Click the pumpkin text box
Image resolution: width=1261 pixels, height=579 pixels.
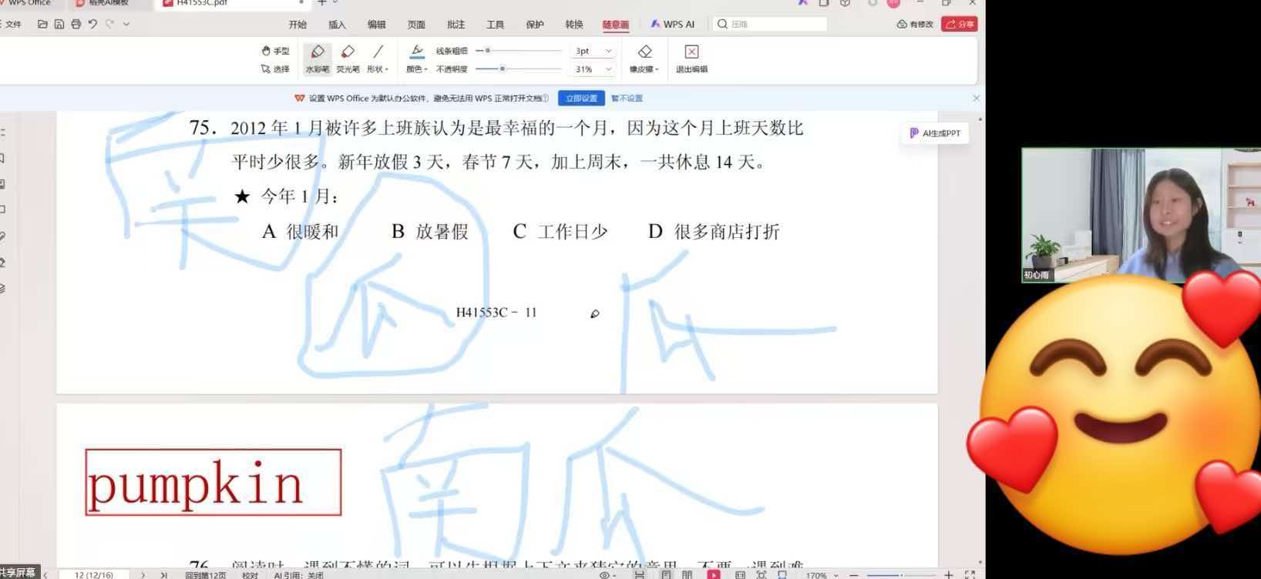(x=213, y=482)
